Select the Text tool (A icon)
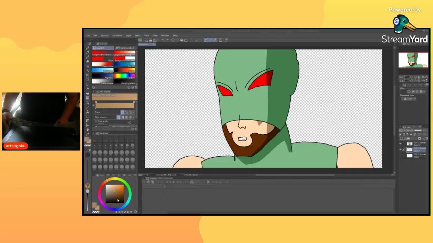 pyautogui.click(x=88, y=112)
